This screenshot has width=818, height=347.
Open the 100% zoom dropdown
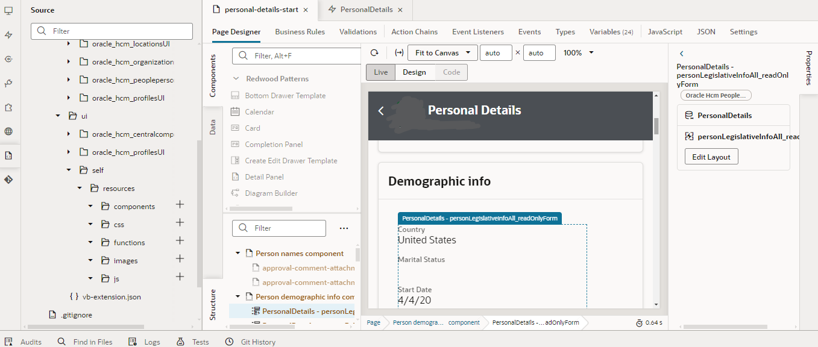pyautogui.click(x=578, y=53)
